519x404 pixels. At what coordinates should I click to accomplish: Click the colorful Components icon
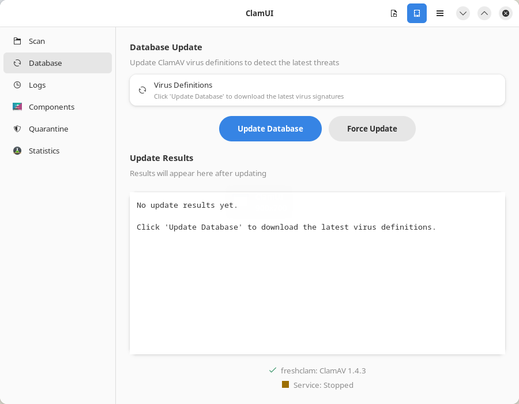point(17,107)
